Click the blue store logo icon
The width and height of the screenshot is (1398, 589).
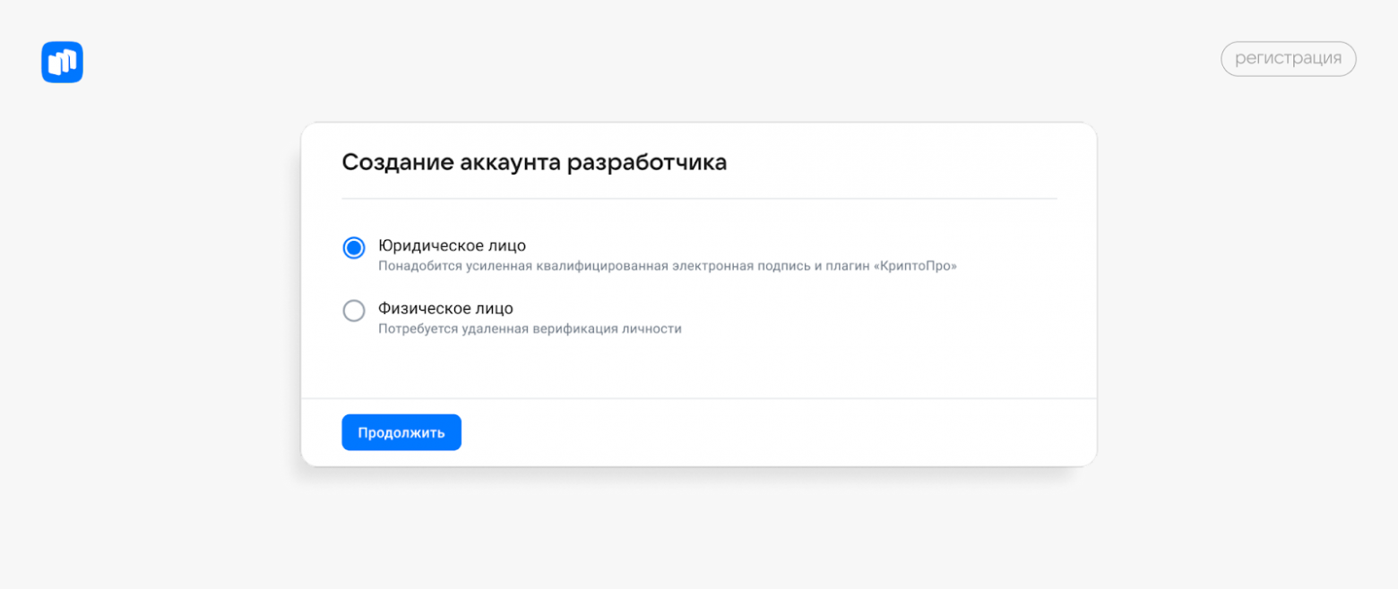(62, 62)
